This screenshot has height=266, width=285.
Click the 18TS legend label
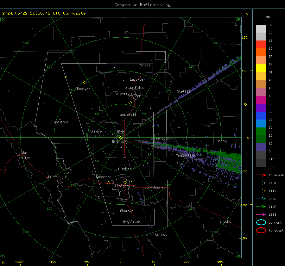[272, 215]
